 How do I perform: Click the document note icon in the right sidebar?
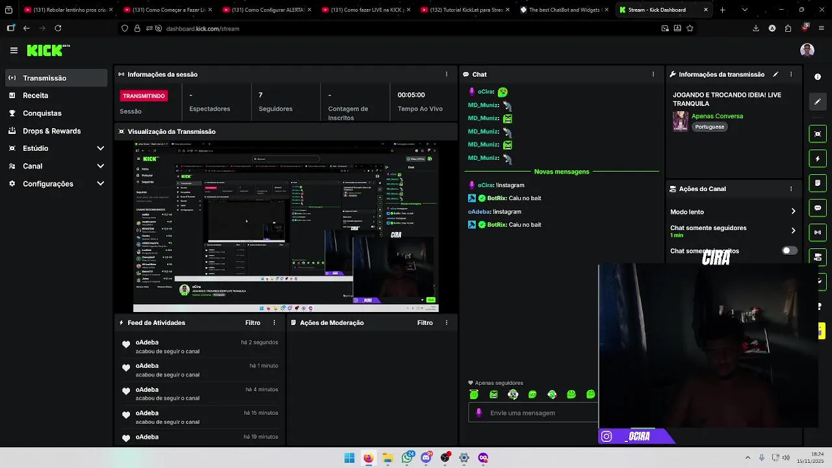818,183
